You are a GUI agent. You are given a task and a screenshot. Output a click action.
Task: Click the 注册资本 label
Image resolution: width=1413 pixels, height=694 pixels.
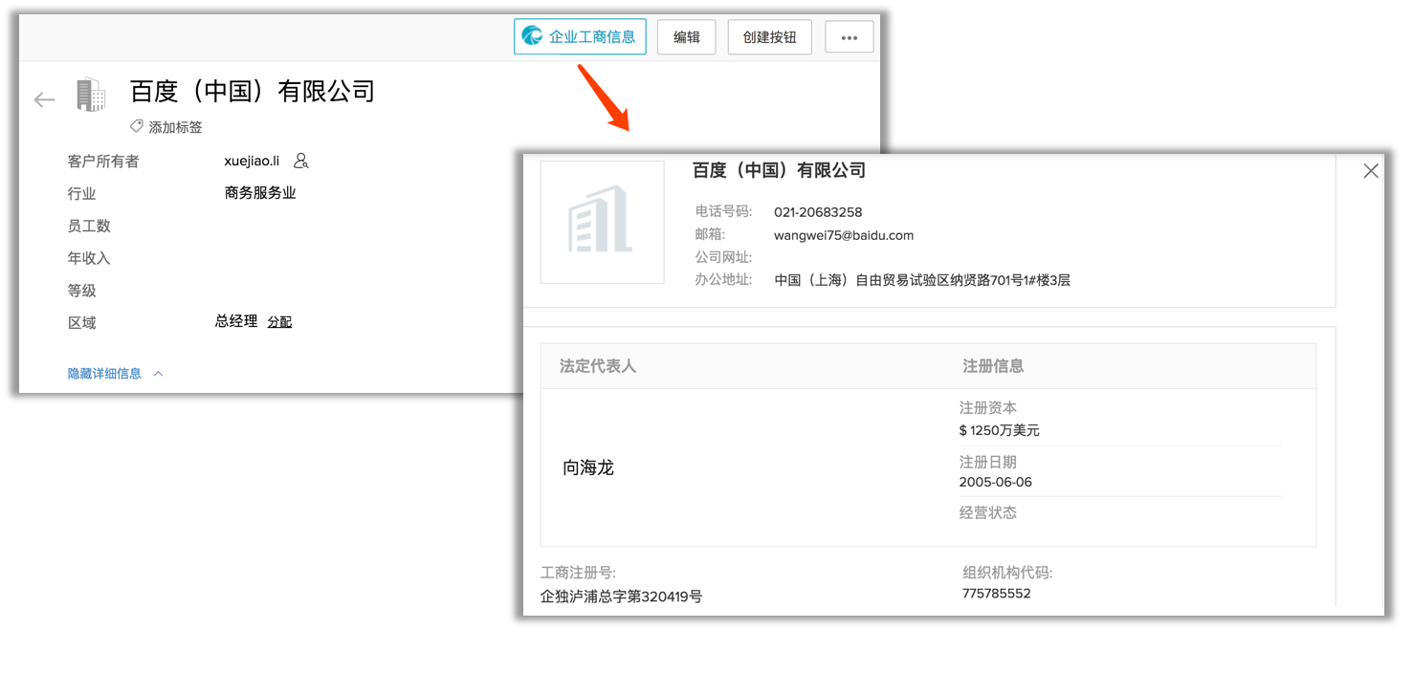click(x=988, y=407)
